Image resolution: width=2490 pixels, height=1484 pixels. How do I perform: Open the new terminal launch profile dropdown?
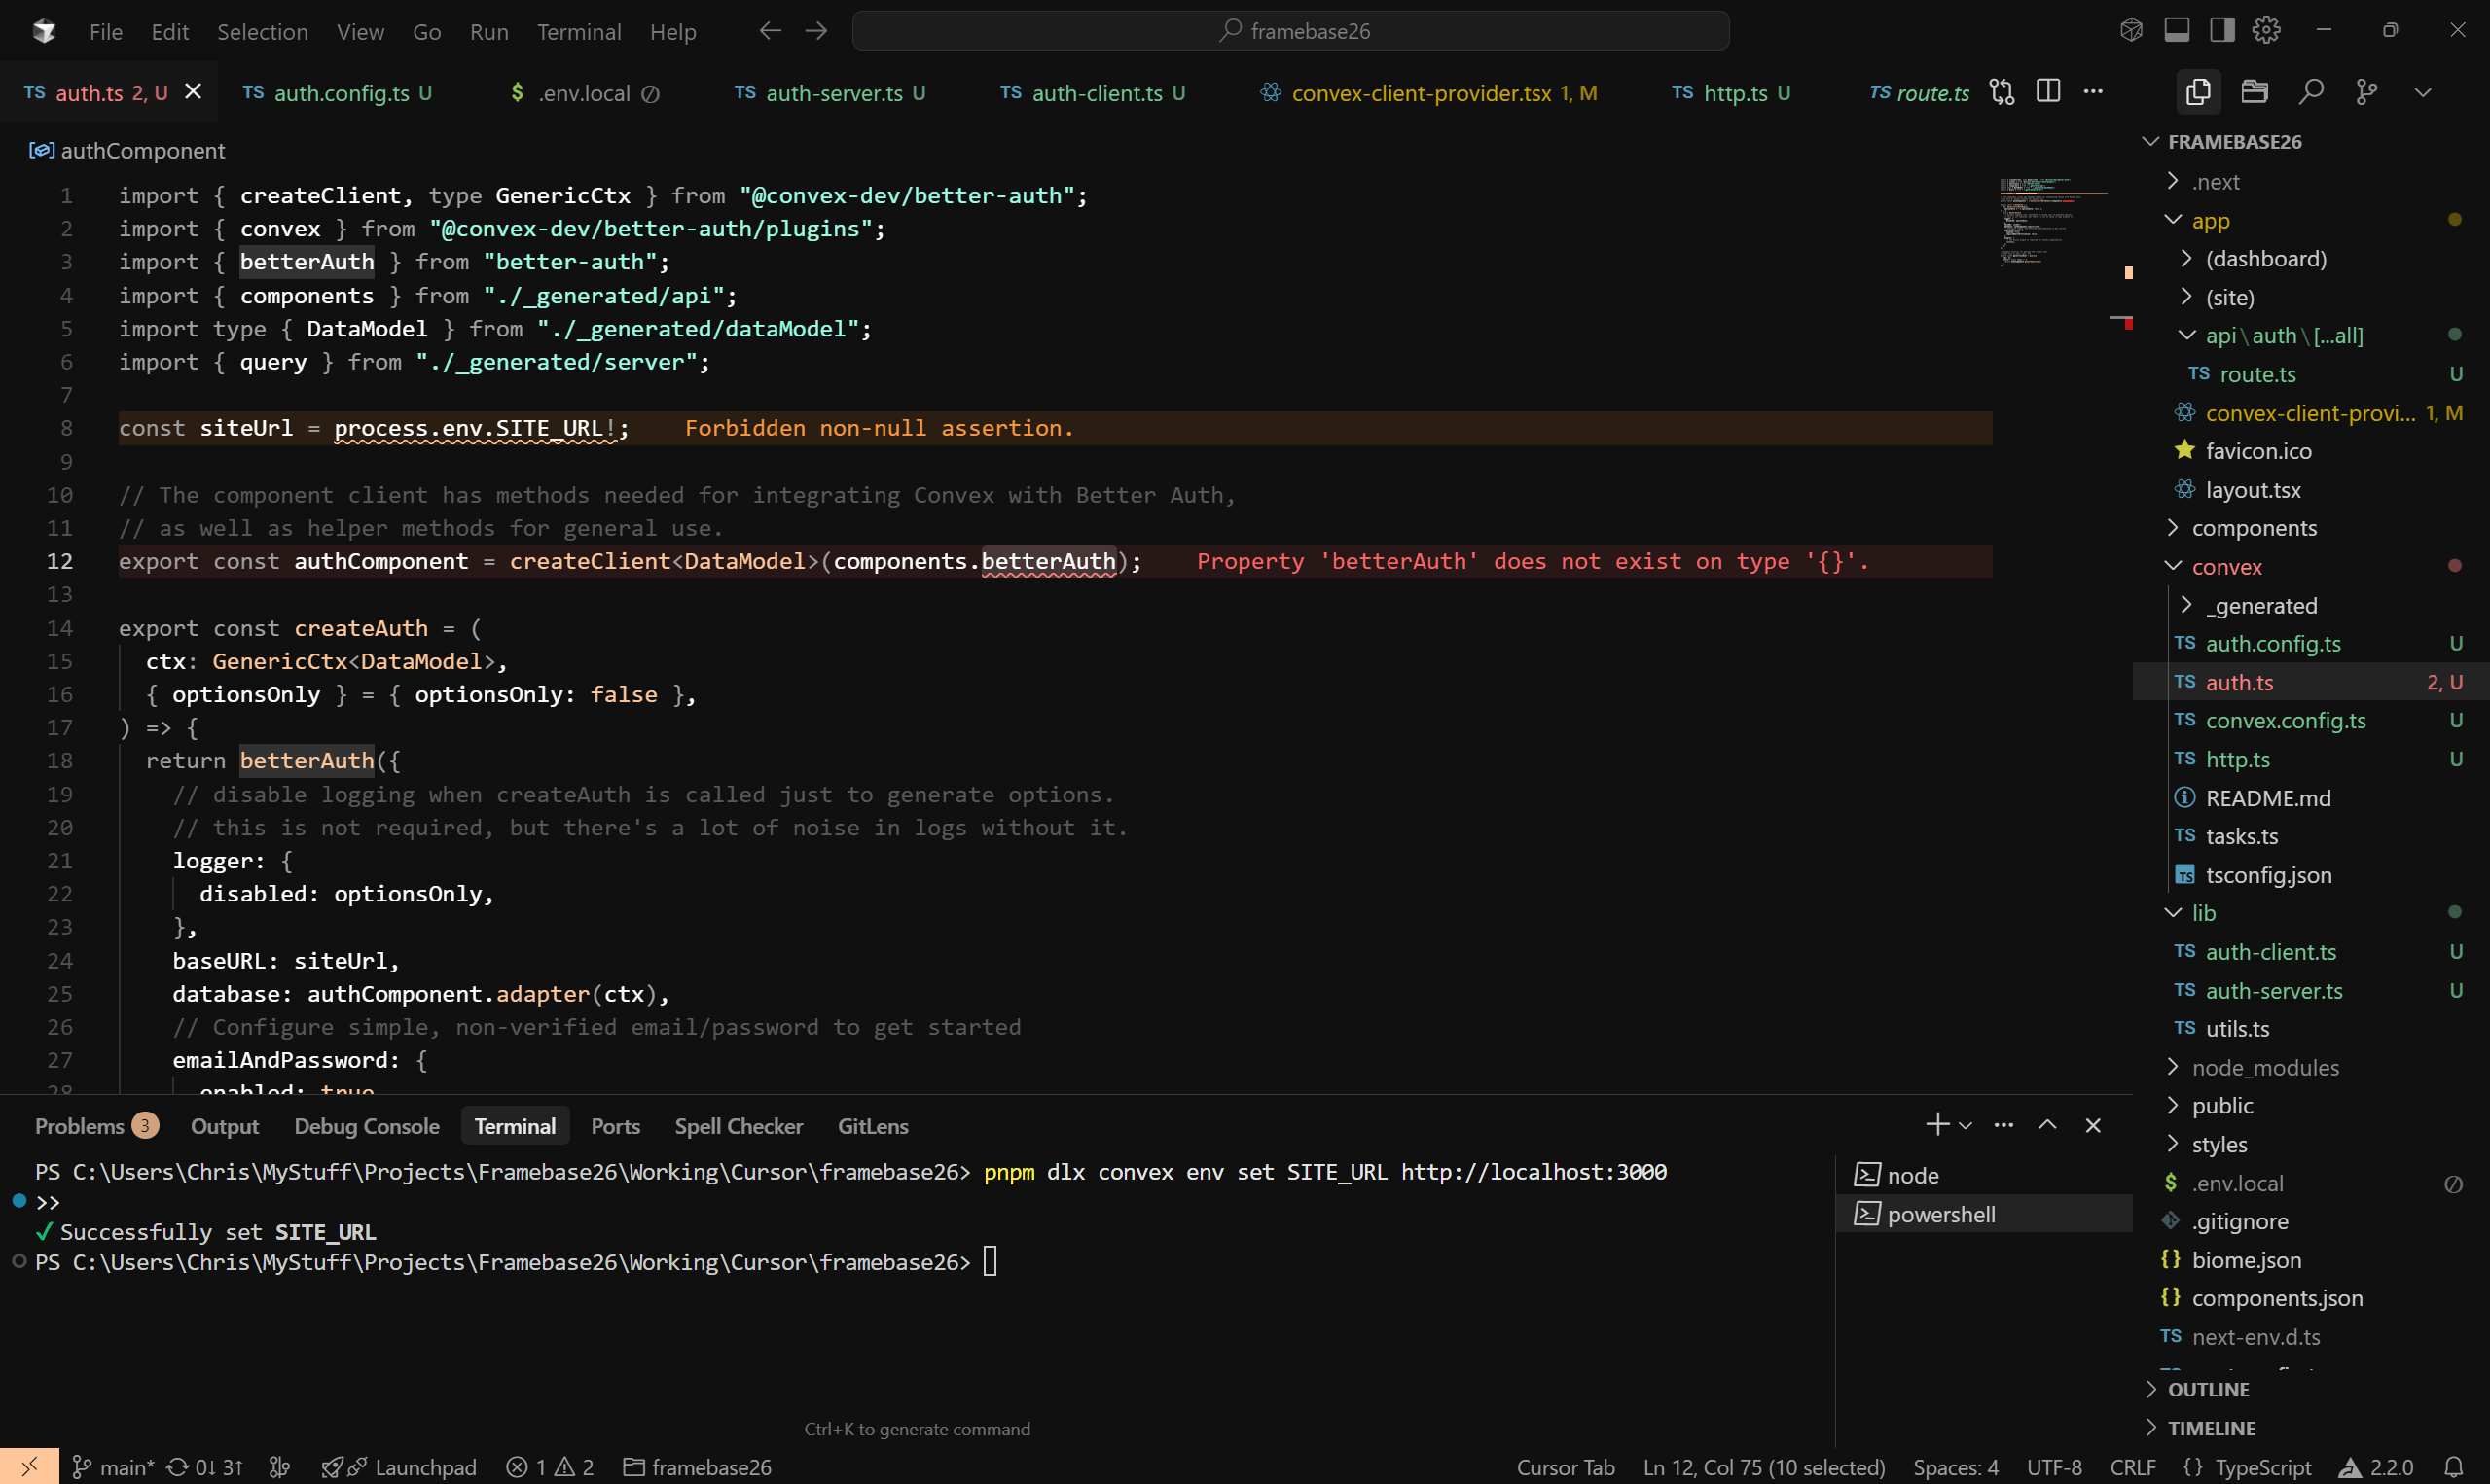pos(1965,1126)
